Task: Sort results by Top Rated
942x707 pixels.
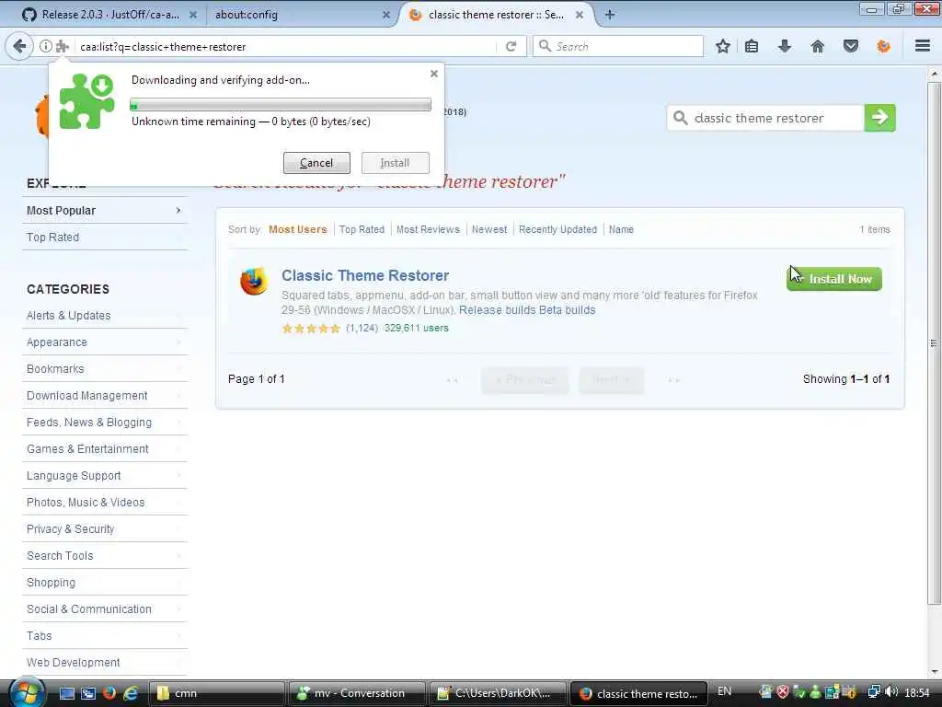Action: click(362, 229)
